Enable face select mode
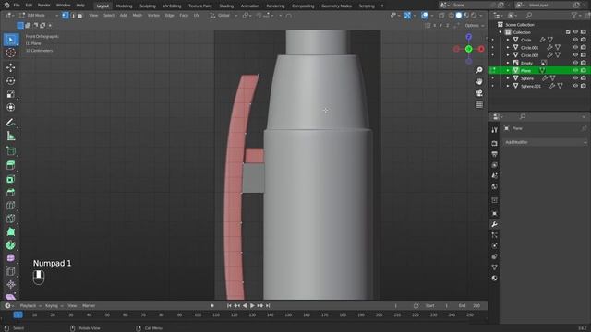591x332 pixels. [80, 16]
